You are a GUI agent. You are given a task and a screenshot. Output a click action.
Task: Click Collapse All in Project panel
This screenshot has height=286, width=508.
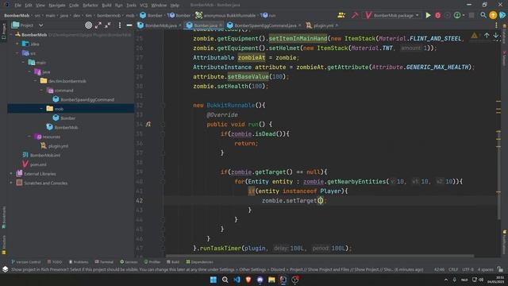[x=108, y=25]
